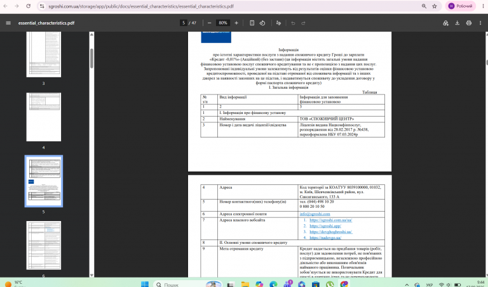Open the dovgihogroshi.ua link

coord(331,232)
